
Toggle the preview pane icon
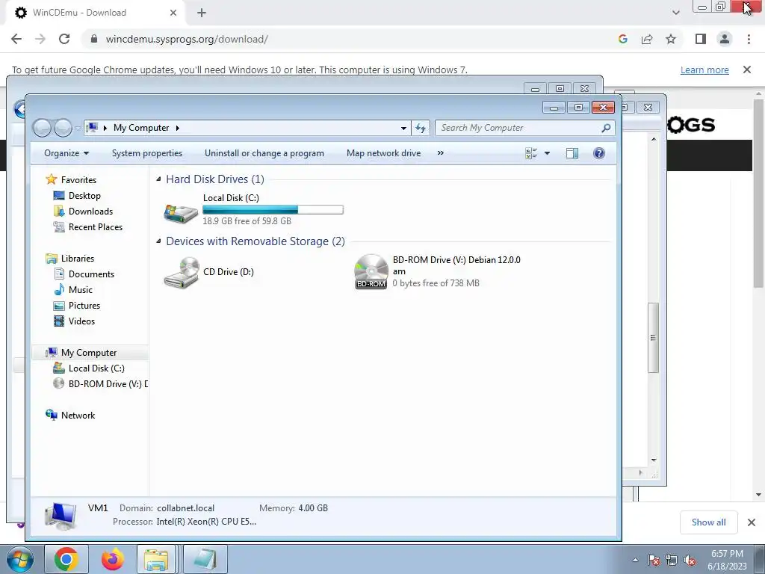click(572, 153)
